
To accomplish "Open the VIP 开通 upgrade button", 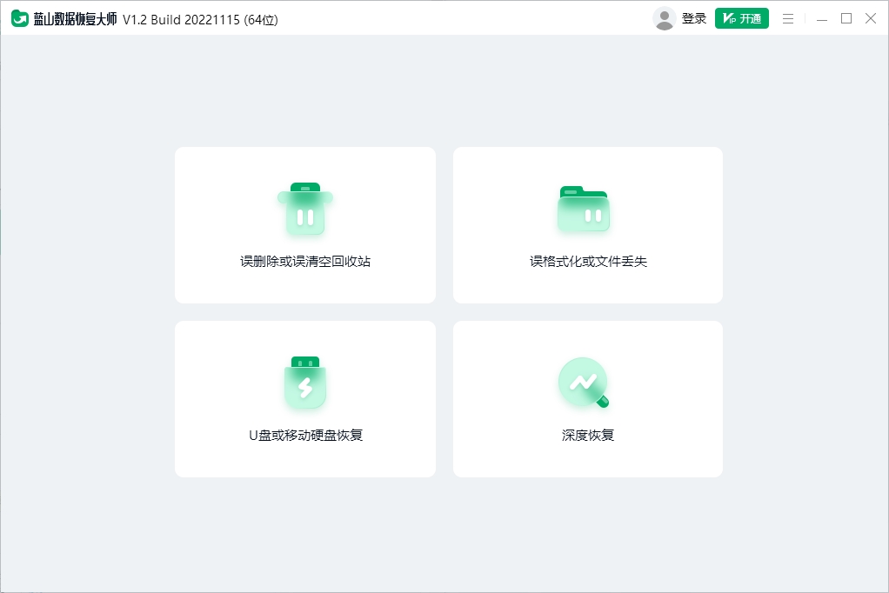I will (741, 17).
